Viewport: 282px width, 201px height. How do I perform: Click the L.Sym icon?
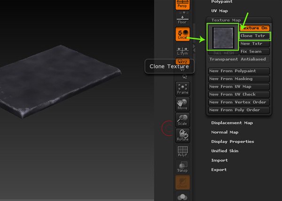(182, 51)
